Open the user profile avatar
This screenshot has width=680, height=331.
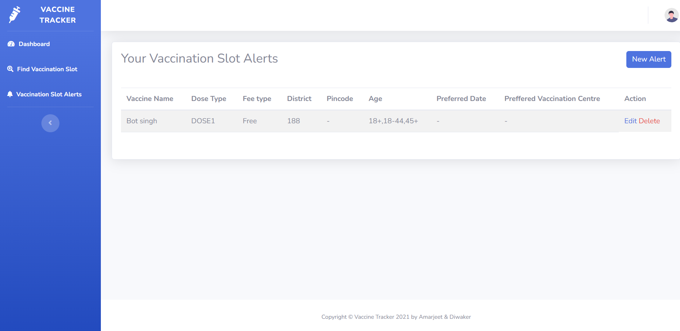pyautogui.click(x=671, y=15)
